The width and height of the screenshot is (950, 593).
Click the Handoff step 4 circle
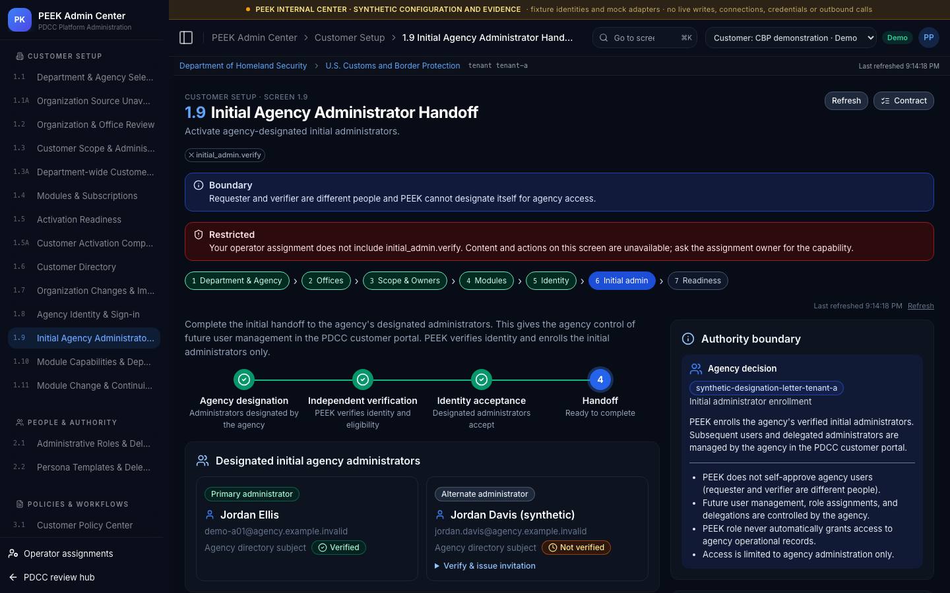pyautogui.click(x=600, y=380)
